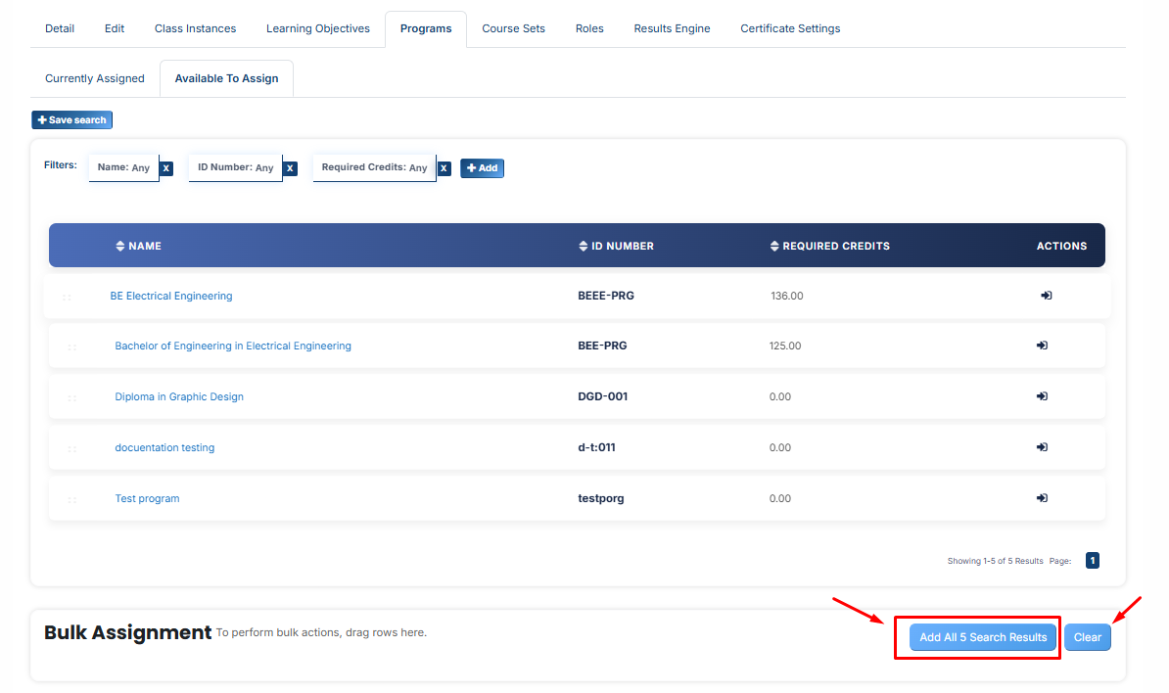Image resolution: width=1169 pixels, height=693 pixels.
Task: Go to page 1 of results
Action: (1093, 560)
